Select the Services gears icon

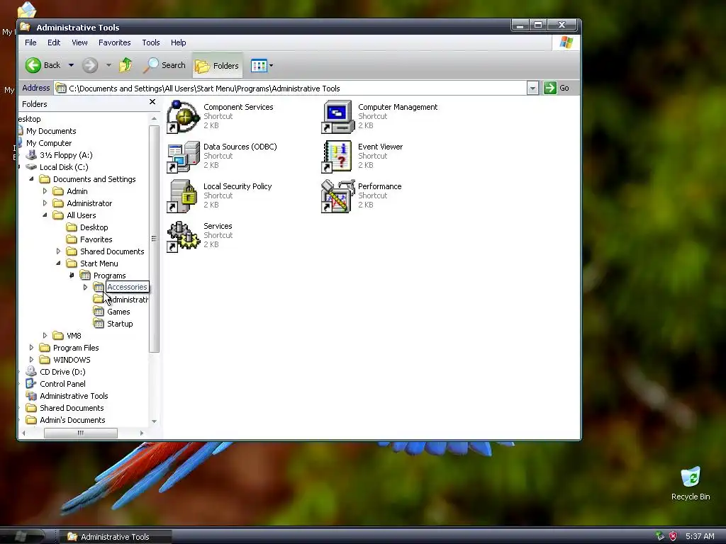(183, 237)
